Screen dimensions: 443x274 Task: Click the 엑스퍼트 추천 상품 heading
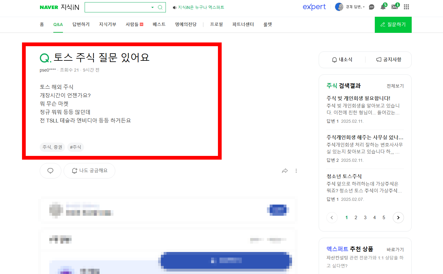point(350,249)
